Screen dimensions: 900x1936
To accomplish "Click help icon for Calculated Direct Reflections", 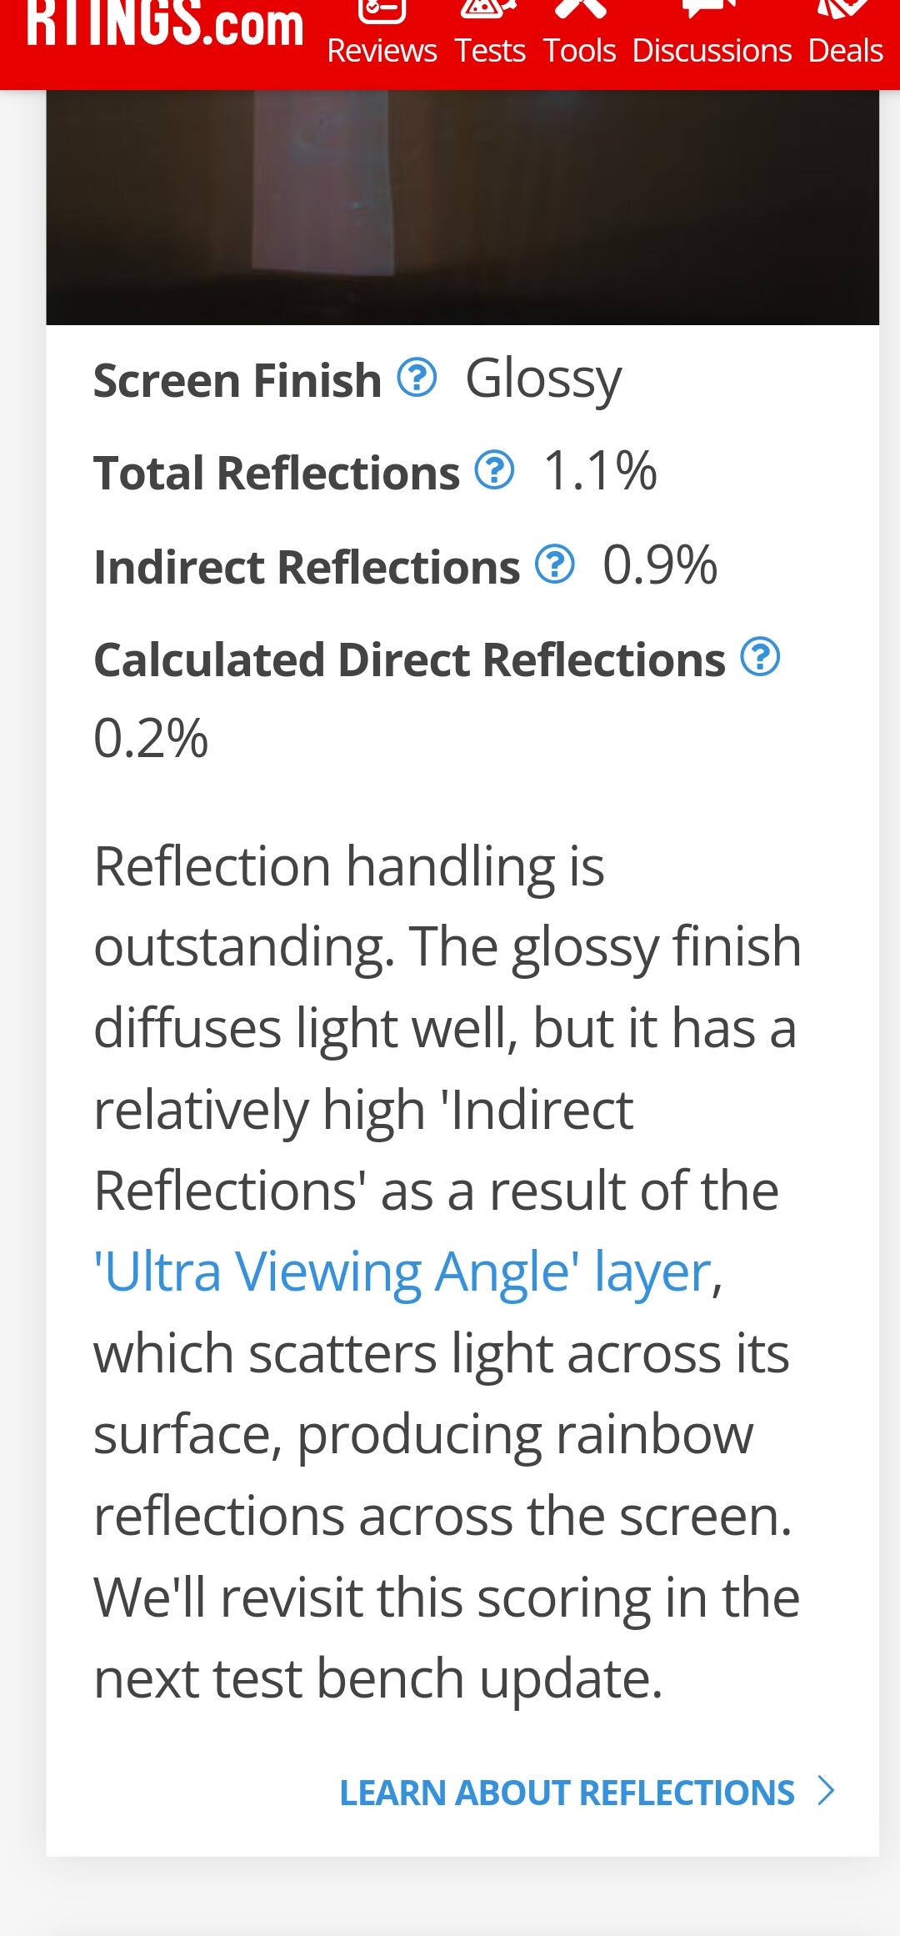I will coord(760,657).
